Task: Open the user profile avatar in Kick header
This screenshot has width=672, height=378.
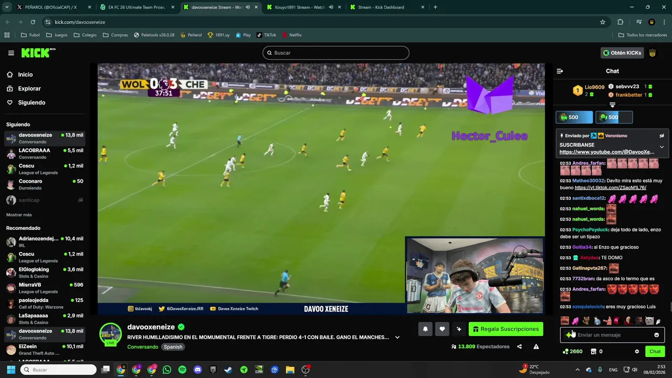Action: tap(653, 52)
